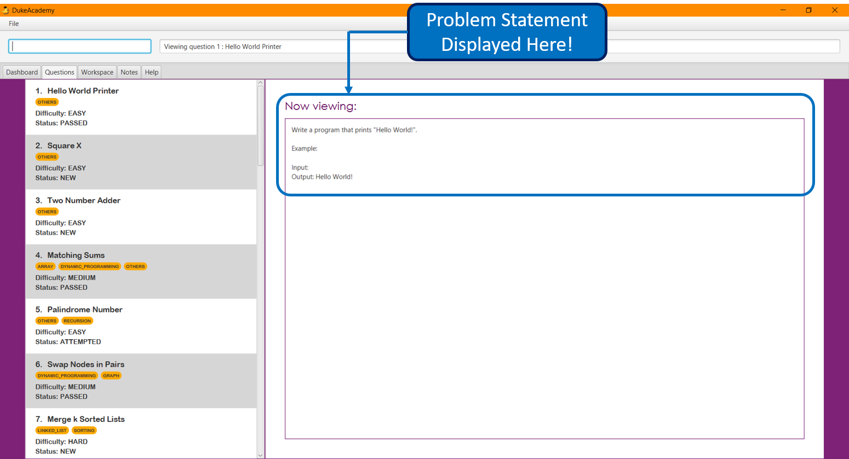Viewport: 849px width, 459px height.
Task: Select question 3 Two Number Adder
Action: coord(141,217)
